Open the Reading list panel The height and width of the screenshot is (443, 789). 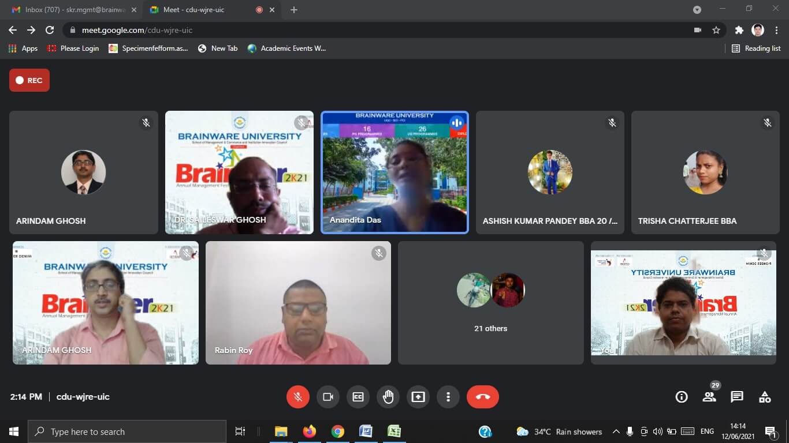(756, 48)
